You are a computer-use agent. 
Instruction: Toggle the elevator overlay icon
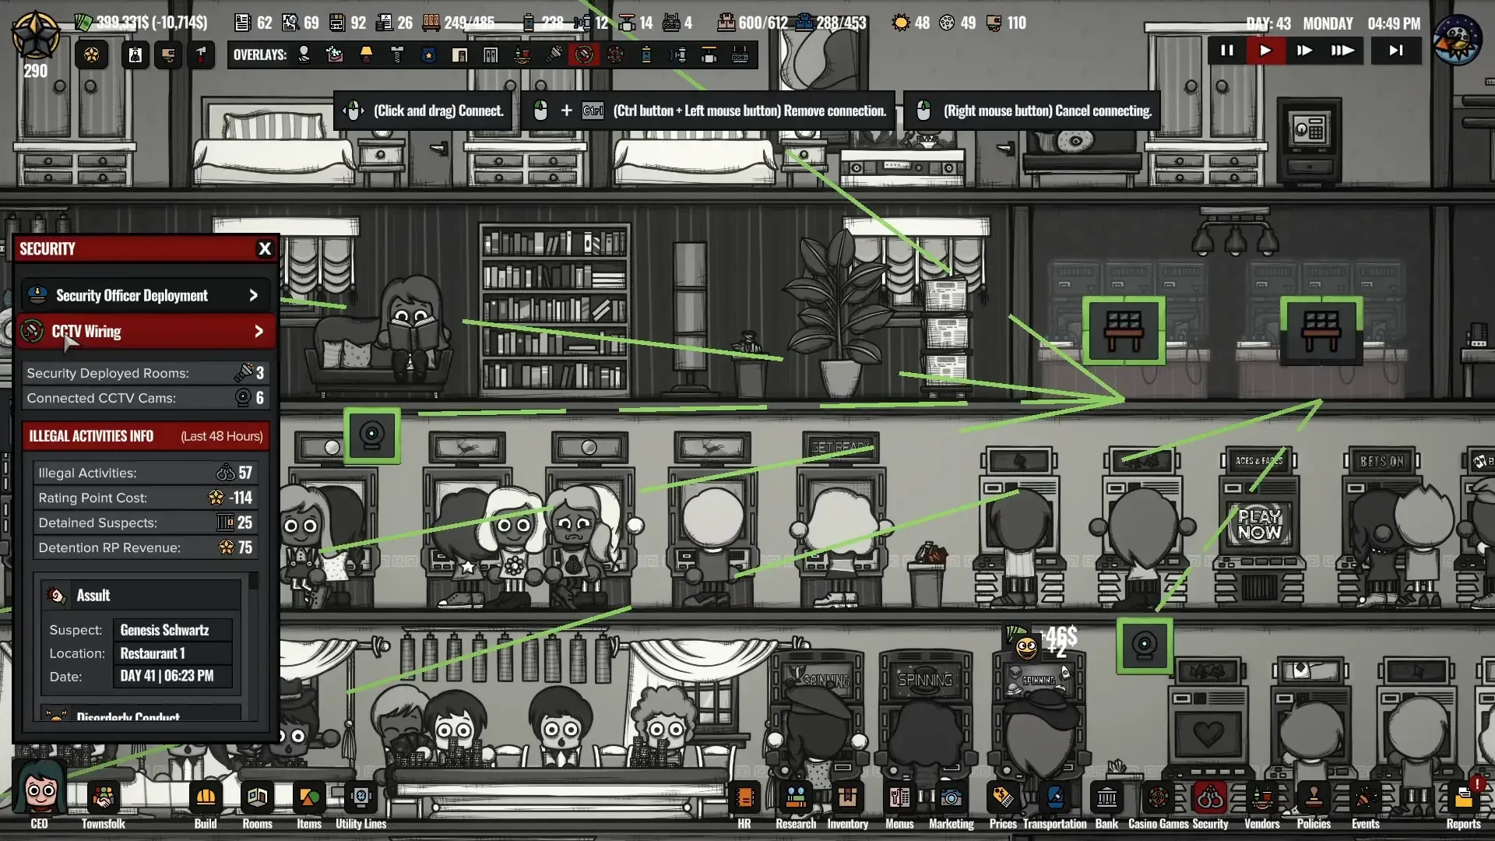[491, 55]
